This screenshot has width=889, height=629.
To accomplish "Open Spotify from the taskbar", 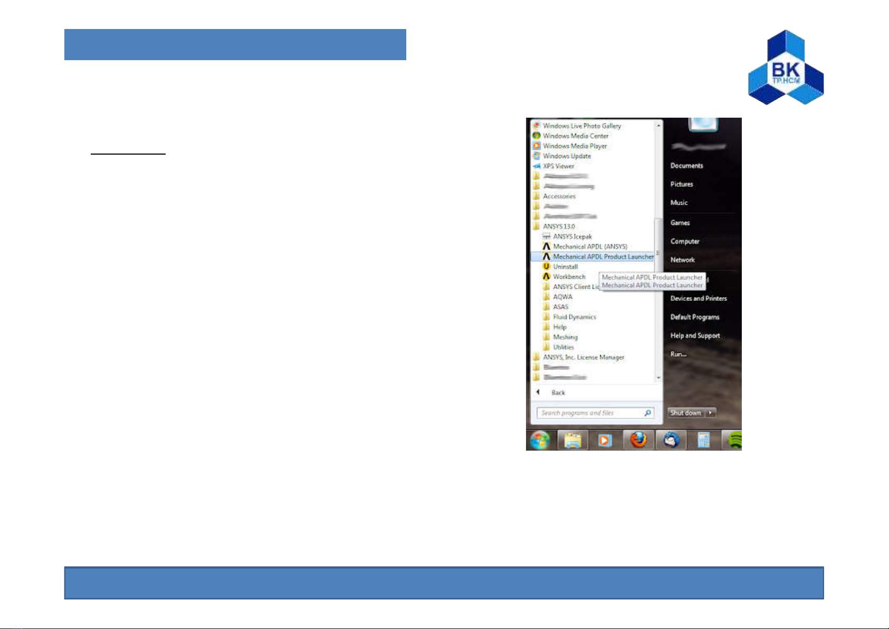I will coord(734,440).
